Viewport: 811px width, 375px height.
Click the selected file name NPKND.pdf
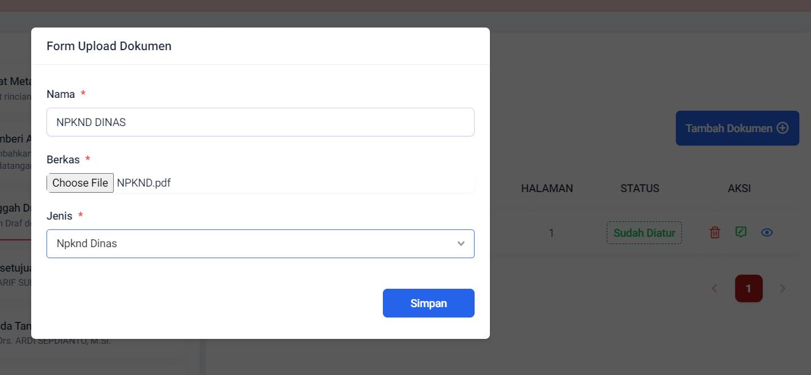144,183
